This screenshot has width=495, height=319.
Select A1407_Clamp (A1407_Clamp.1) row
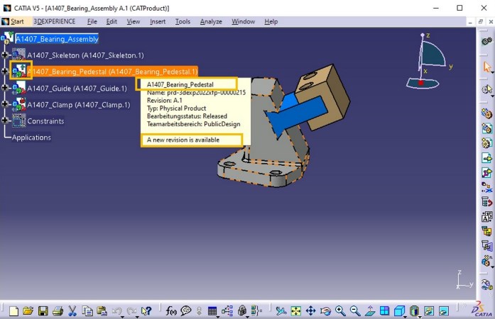tap(79, 105)
